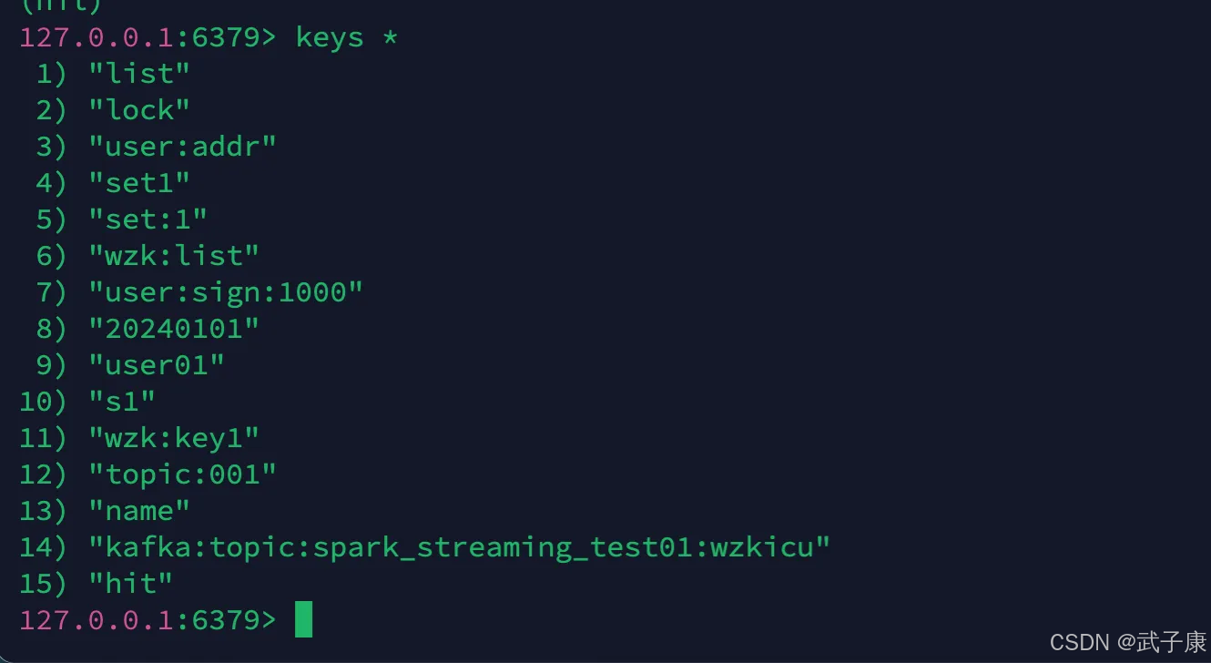The height and width of the screenshot is (663, 1211).
Task: Click the "s1" key entry
Action: point(122,402)
